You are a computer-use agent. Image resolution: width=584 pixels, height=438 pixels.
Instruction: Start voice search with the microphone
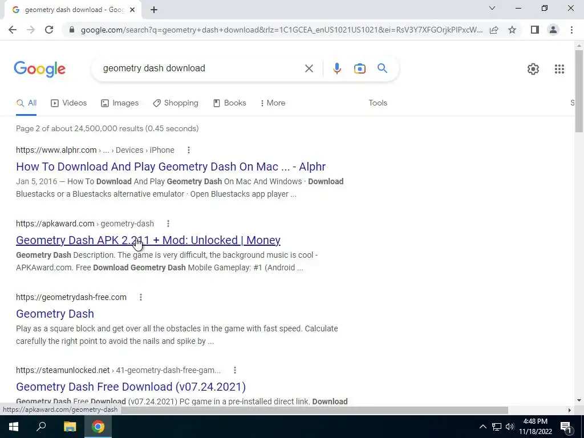coord(336,68)
